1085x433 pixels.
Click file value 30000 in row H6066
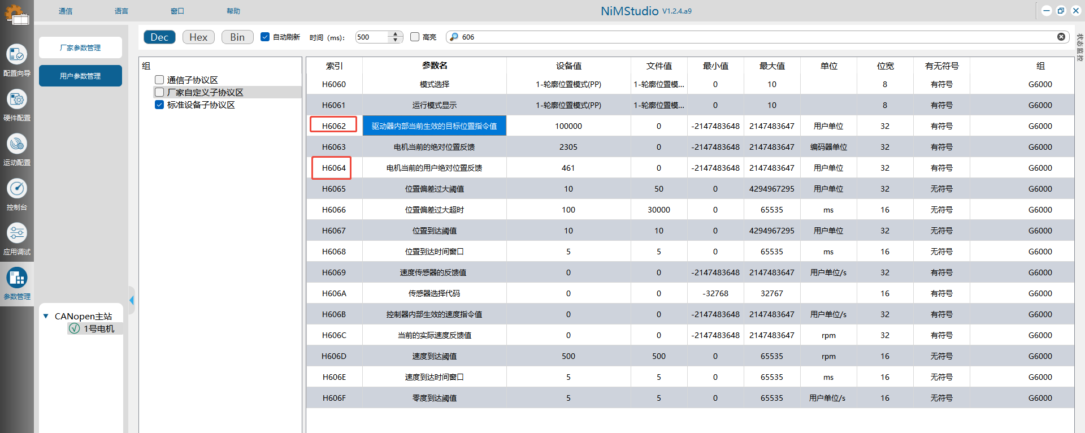coord(659,210)
